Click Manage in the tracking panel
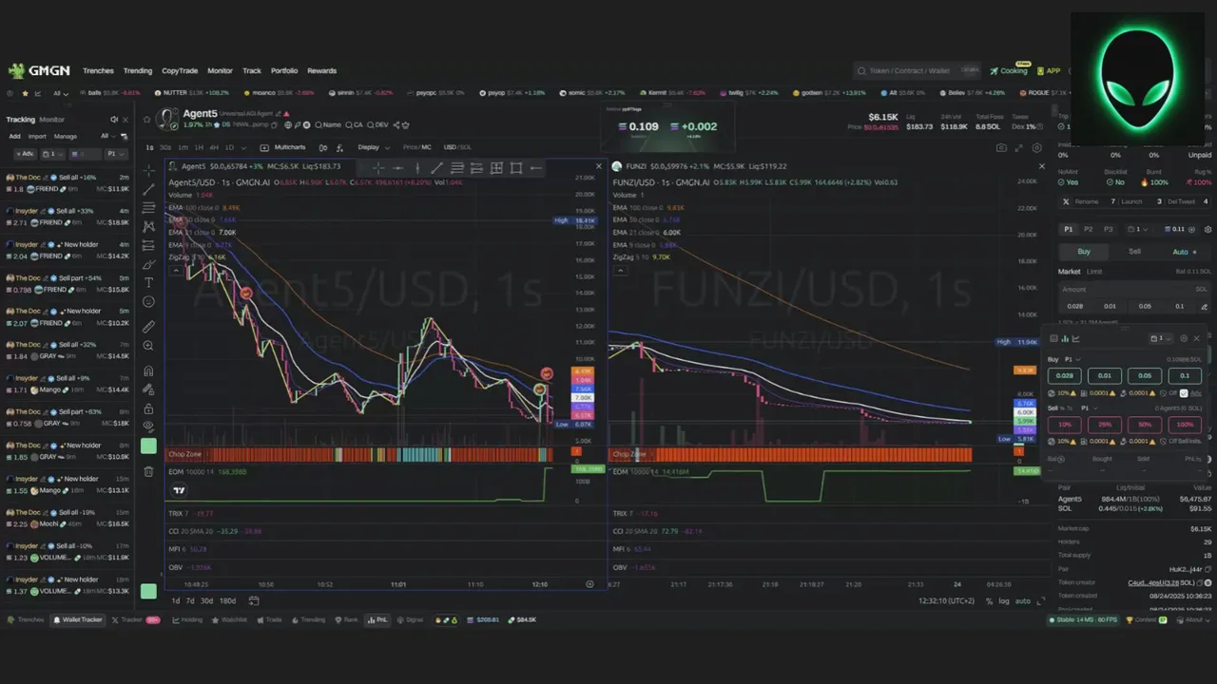Screen dimensions: 1217x684 [x=66, y=136]
